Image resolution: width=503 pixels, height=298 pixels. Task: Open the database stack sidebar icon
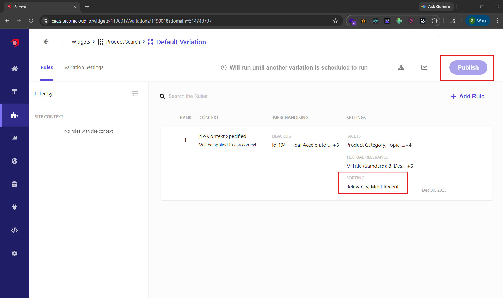pyautogui.click(x=14, y=184)
